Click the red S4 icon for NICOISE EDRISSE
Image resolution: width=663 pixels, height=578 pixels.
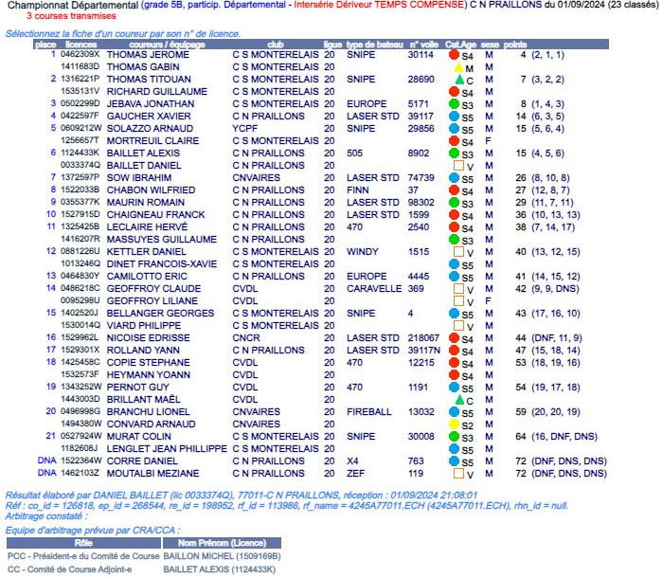[454, 337]
